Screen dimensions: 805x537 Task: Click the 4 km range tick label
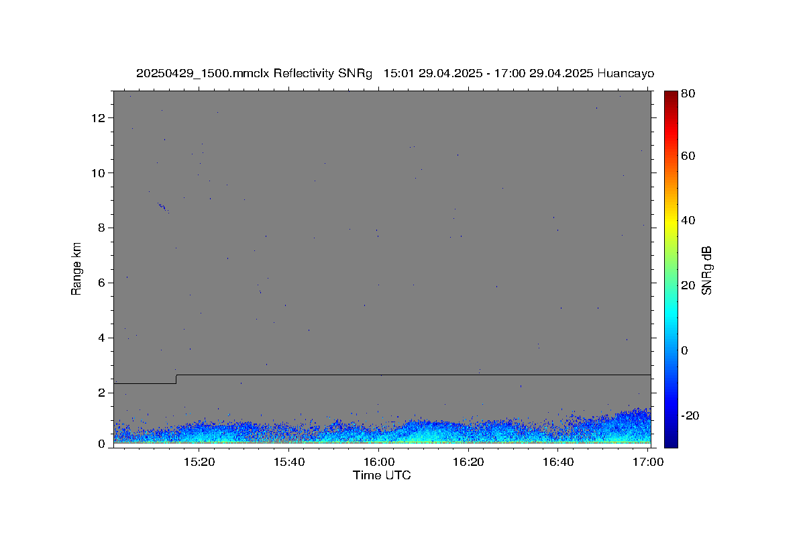[102, 338]
